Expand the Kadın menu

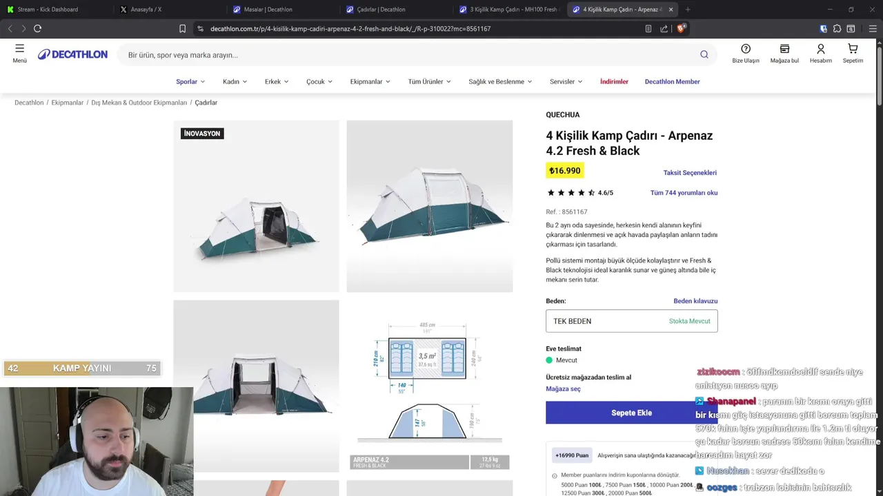(x=235, y=81)
